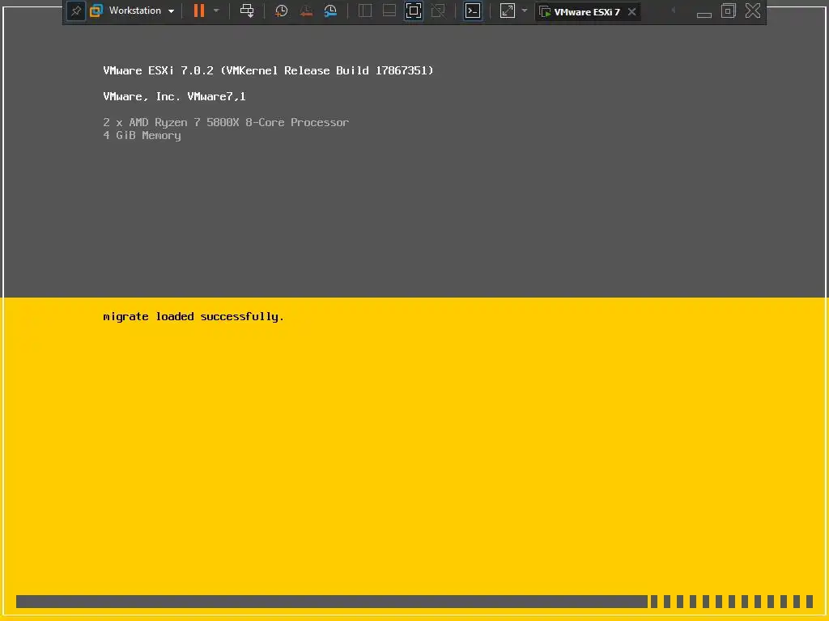Close the VMware ESXi 7 tab
This screenshot has width=829, height=621.
pos(631,11)
